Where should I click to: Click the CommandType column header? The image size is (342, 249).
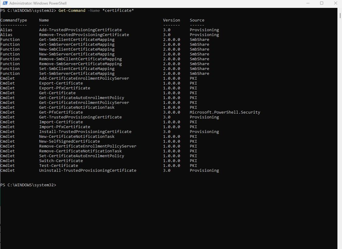pos(14,20)
